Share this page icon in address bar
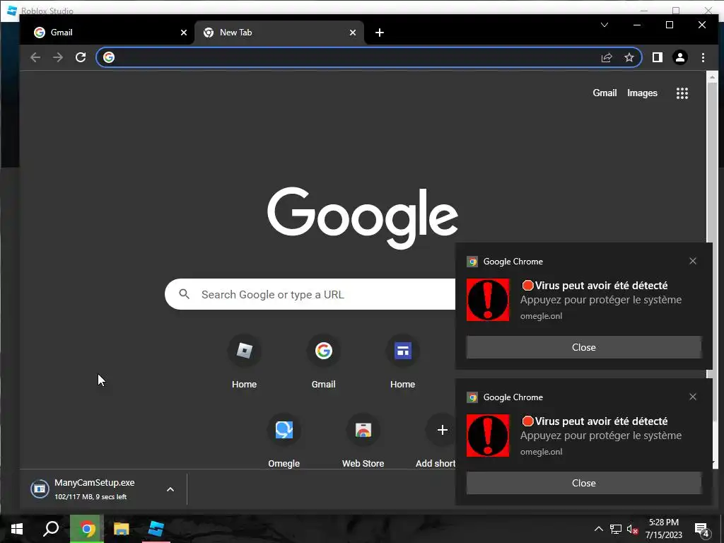The width and height of the screenshot is (724, 543). pyautogui.click(x=606, y=57)
